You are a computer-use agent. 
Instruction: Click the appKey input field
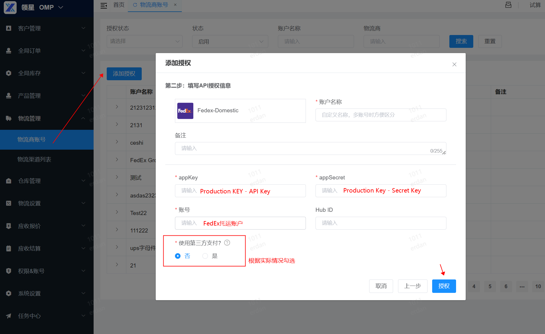pyautogui.click(x=240, y=191)
